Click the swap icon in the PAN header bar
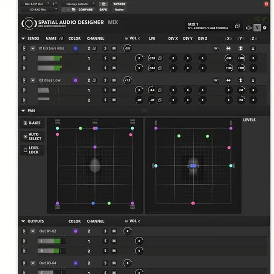 144,111
